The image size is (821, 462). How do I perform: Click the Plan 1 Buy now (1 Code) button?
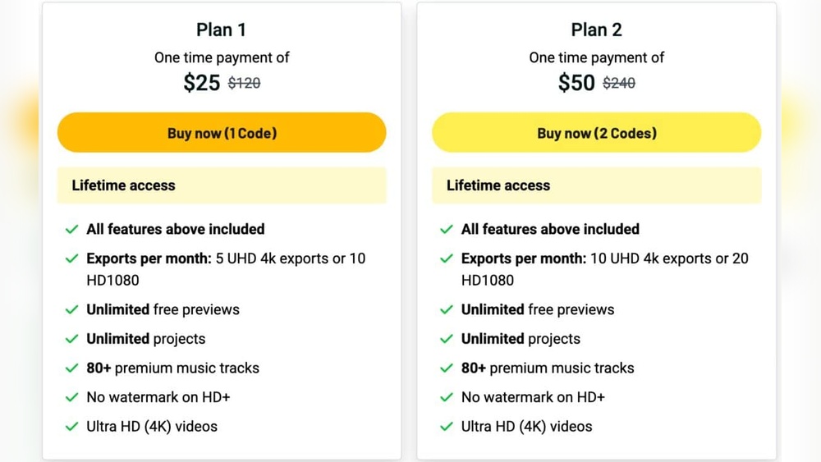click(x=222, y=133)
